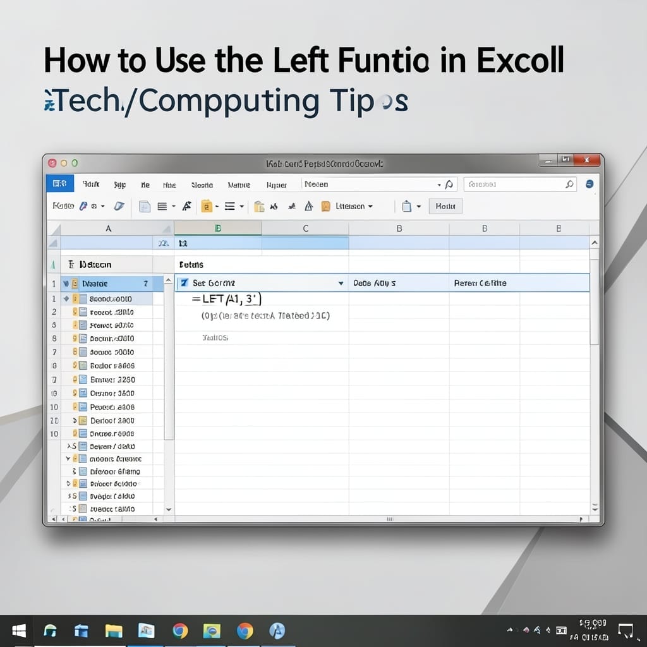647x647 pixels.
Task: Click the magnifier icon in the address field
Action: pyautogui.click(x=449, y=184)
